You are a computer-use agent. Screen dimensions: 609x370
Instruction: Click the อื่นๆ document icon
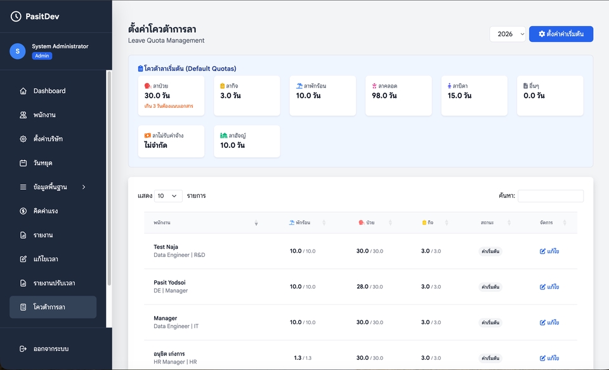[525, 86]
